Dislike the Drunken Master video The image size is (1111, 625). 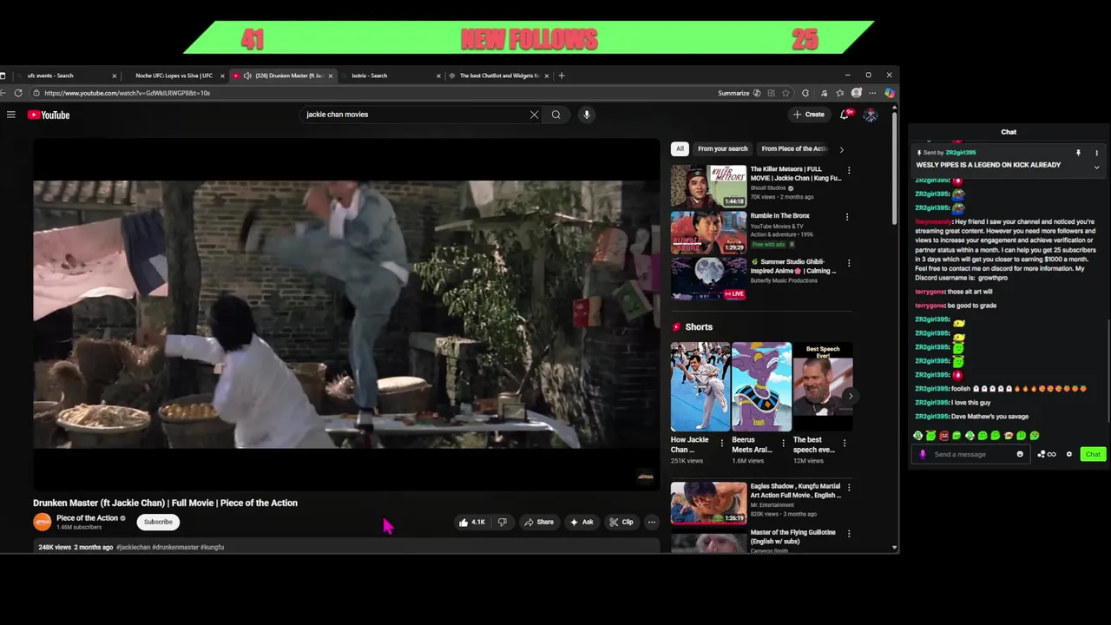[x=502, y=522]
